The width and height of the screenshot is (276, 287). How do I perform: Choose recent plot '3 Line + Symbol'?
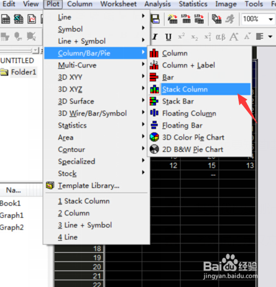coord(97,225)
